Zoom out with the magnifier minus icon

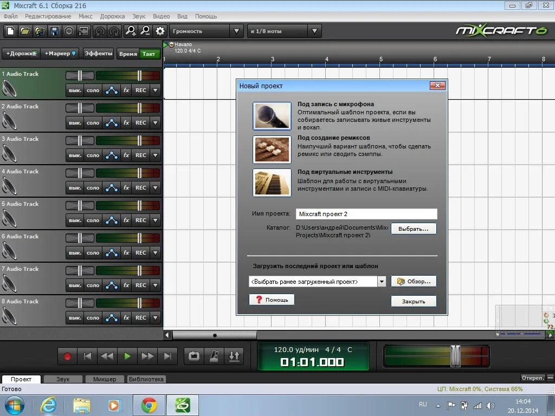[145, 31]
